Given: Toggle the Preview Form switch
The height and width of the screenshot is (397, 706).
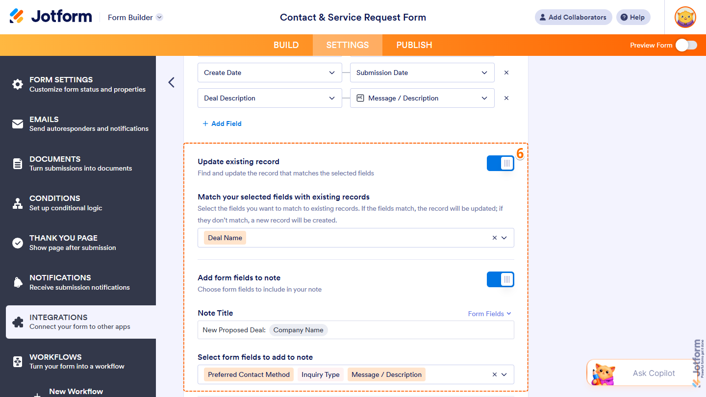Looking at the screenshot, I should tap(686, 45).
